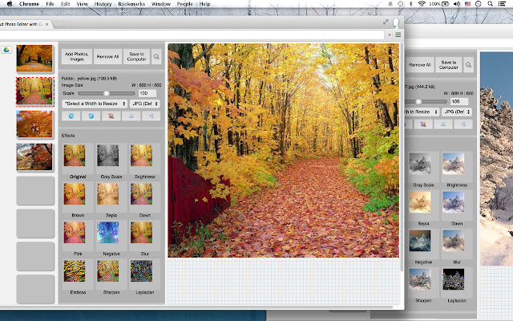Open width resize dropdown in back window

coord(422,112)
